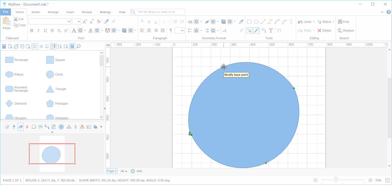Image resolution: width=392 pixels, height=185 pixels.
Task: Open a library folder
Action: pos(16,46)
